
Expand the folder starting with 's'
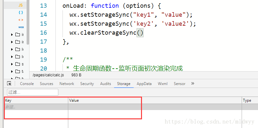12,64
